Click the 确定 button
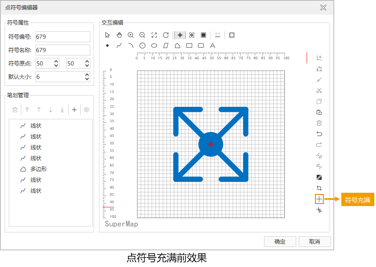 click(x=280, y=242)
